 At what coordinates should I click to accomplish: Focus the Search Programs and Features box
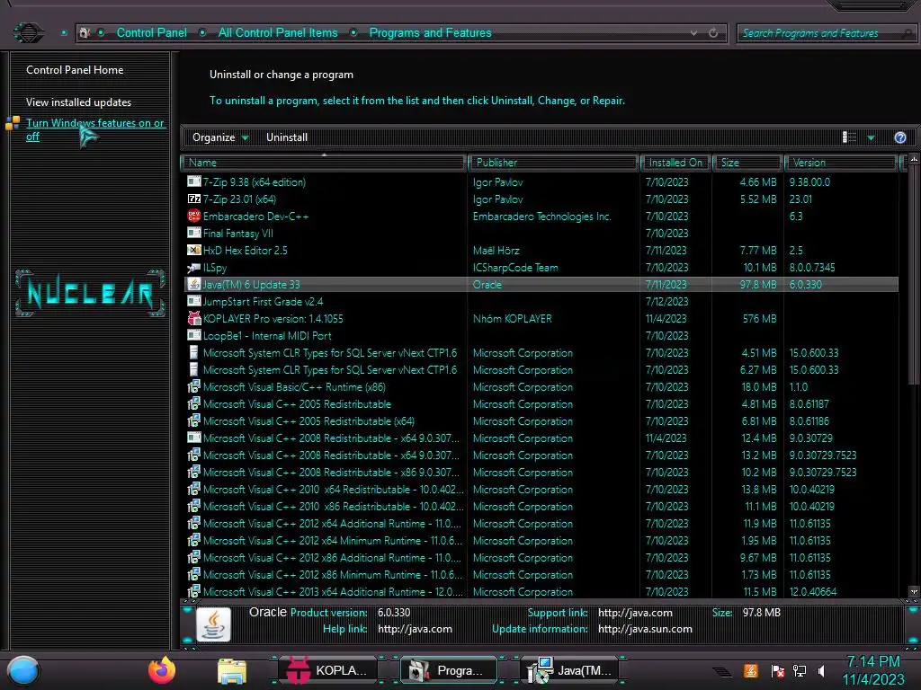click(x=826, y=33)
